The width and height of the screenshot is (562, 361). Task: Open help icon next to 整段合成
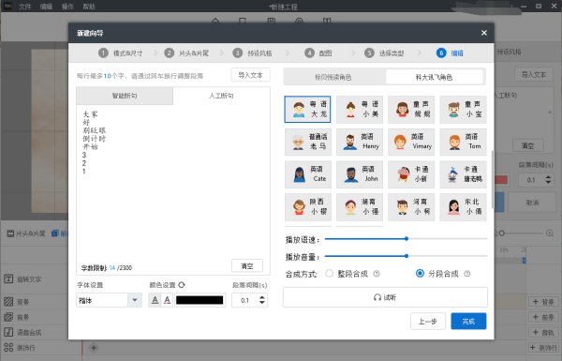tap(377, 274)
